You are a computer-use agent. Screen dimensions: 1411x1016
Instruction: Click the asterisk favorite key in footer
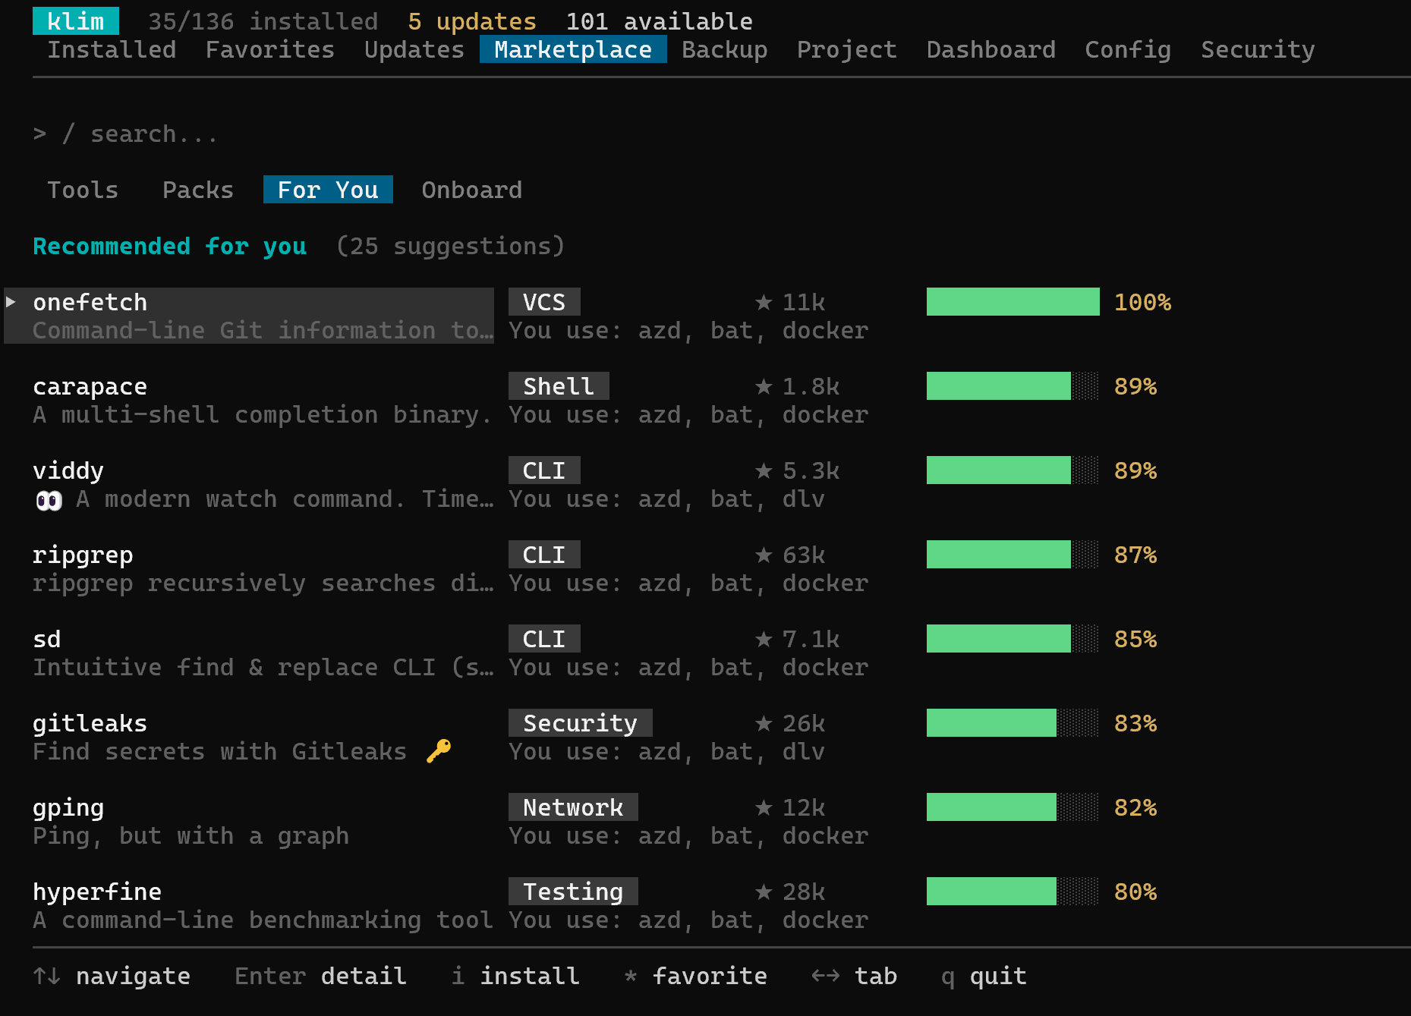point(630,976)
